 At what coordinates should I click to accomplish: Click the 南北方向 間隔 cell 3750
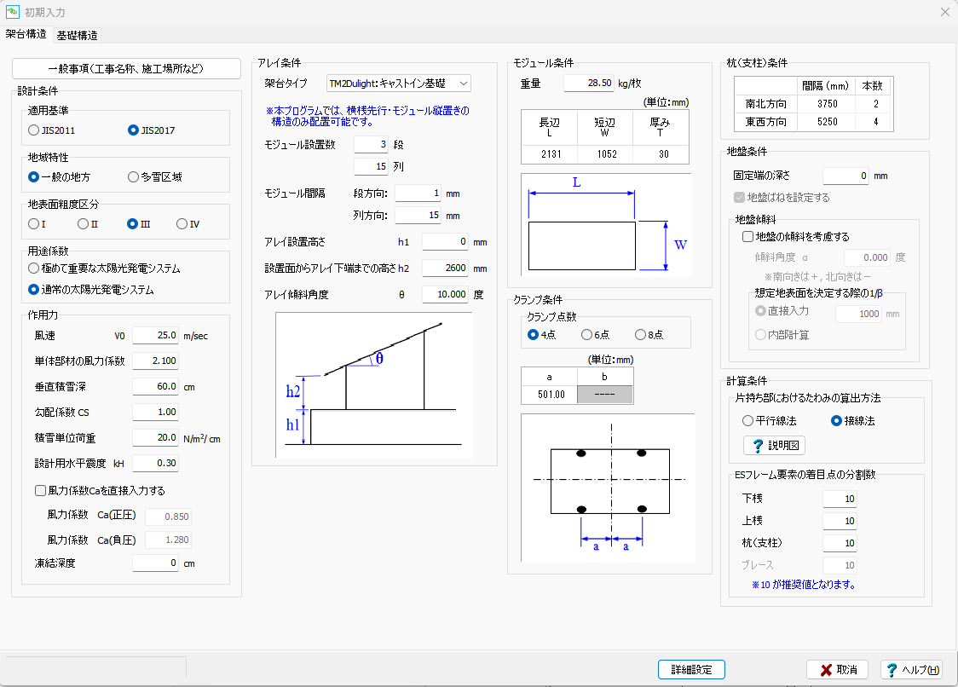[x=825, y=104]
